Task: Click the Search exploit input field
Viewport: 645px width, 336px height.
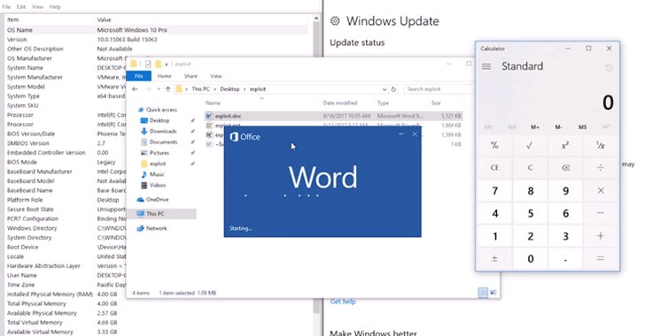Action: point(439,89)
